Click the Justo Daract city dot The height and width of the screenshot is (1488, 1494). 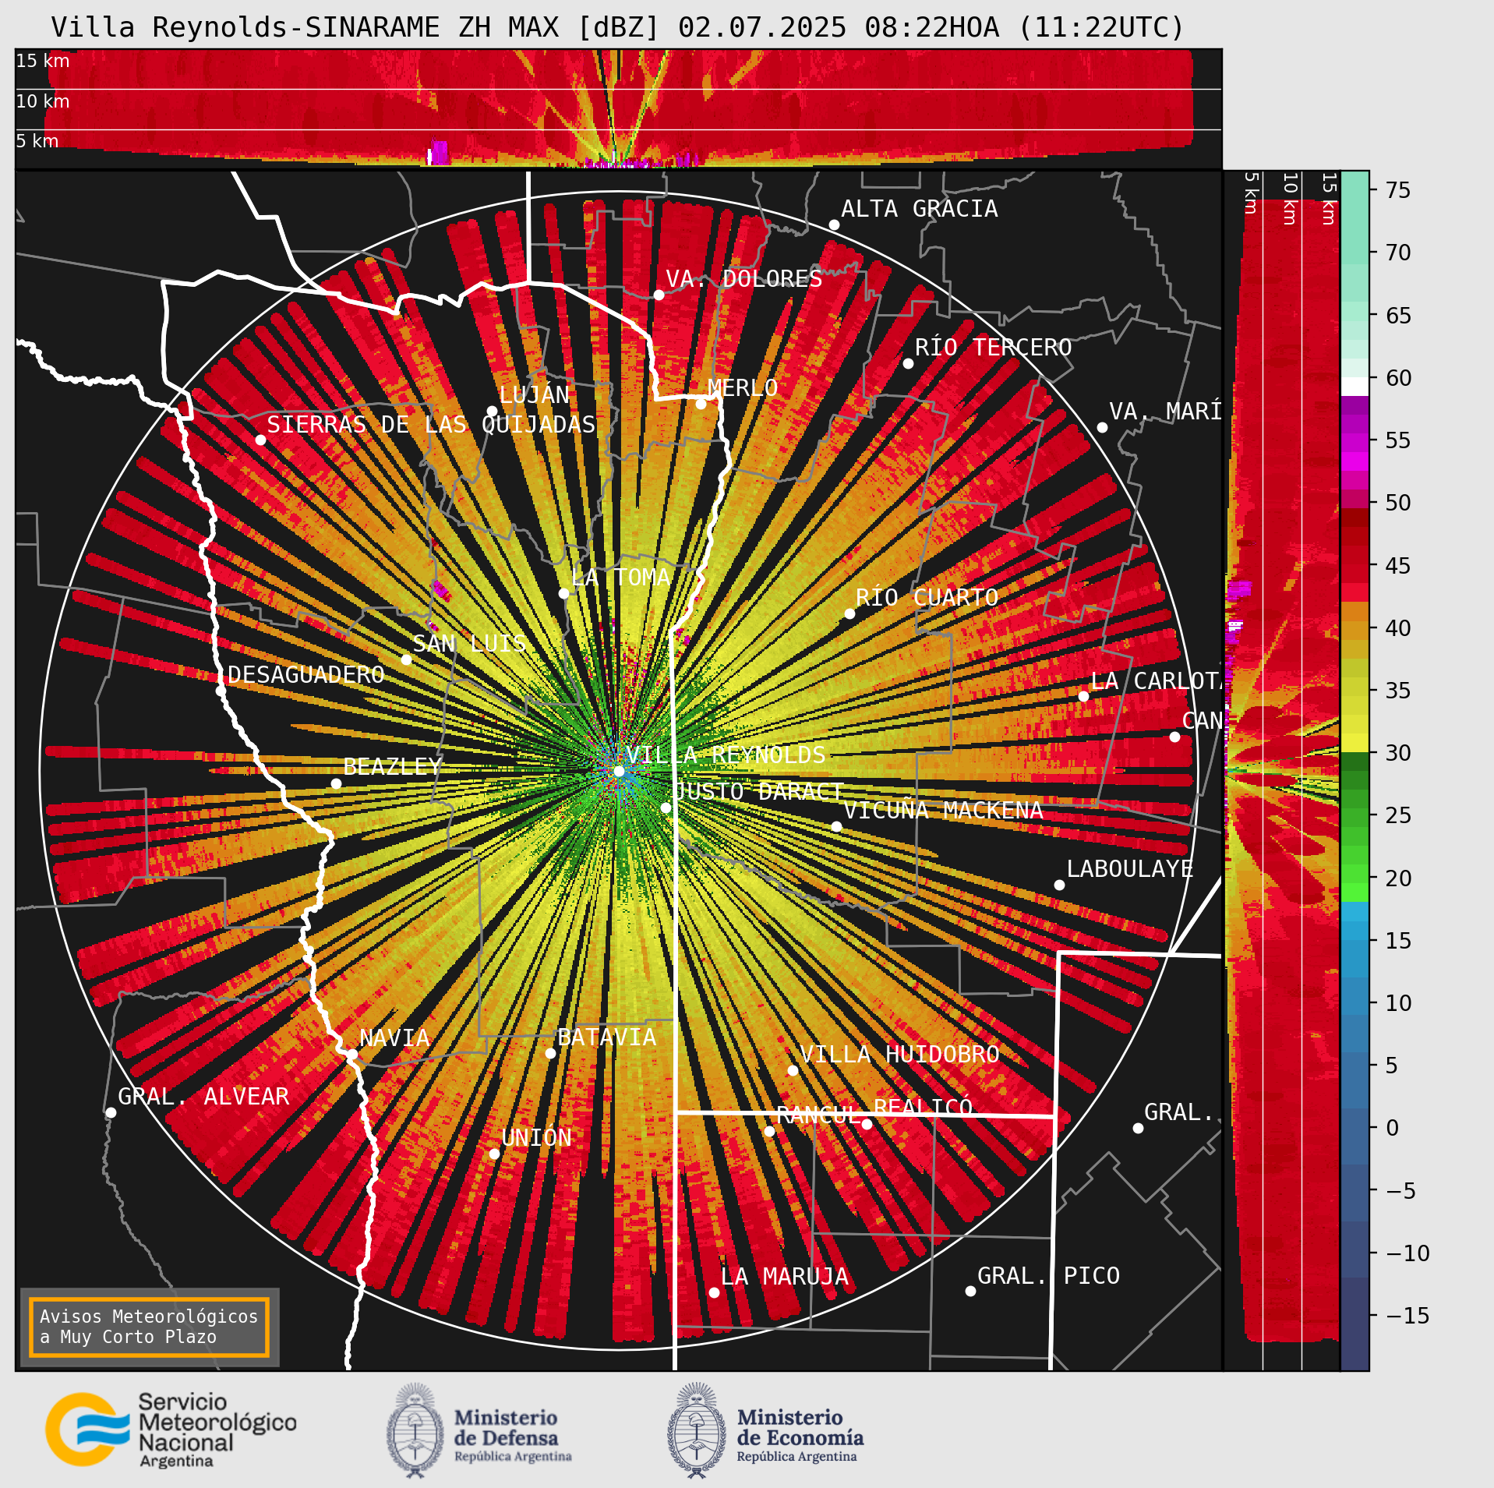pyautogui.click(x=666, y=808)
